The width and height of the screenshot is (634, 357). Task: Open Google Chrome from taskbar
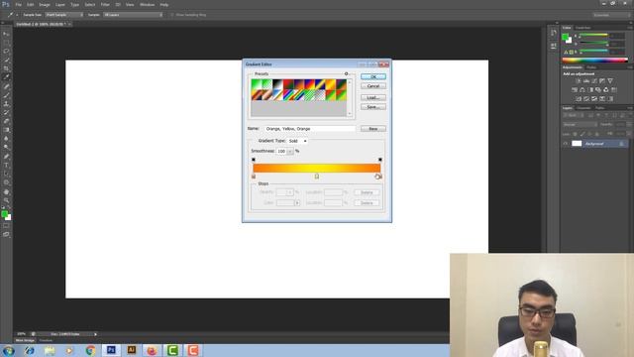(x=90, y=350)
